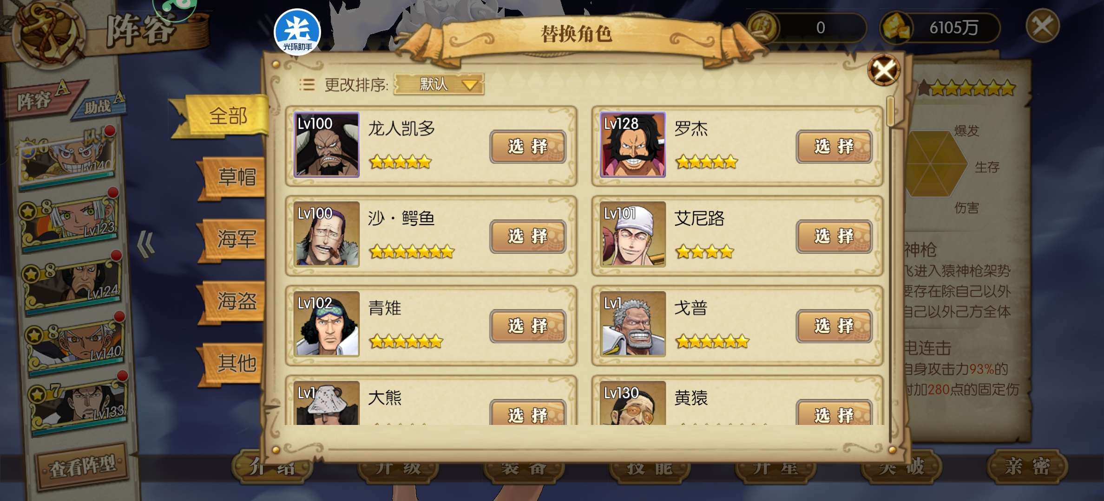
Task: Choose 罗杰 with the 选择 button
Action: click(834, 147)
